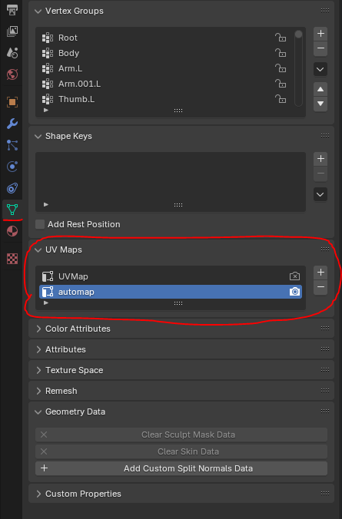Open the Modifiers wrench tab
Image resolution: width=342 pixels, height=519 pixels.
point(12,124)
